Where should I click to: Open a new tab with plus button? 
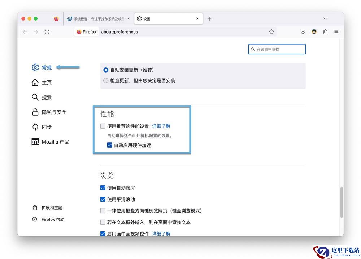click(x=209, y=19)
